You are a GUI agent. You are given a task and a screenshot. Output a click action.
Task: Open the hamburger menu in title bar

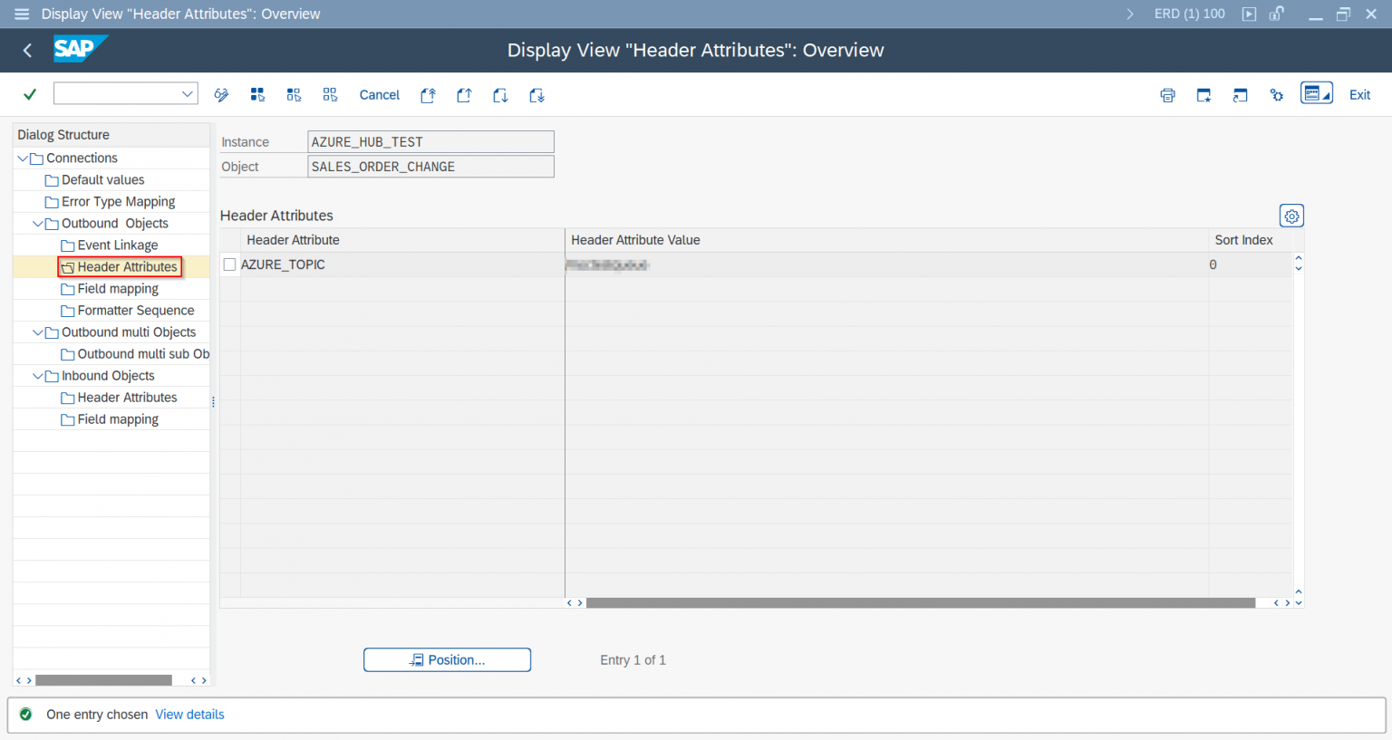point(22,14)
